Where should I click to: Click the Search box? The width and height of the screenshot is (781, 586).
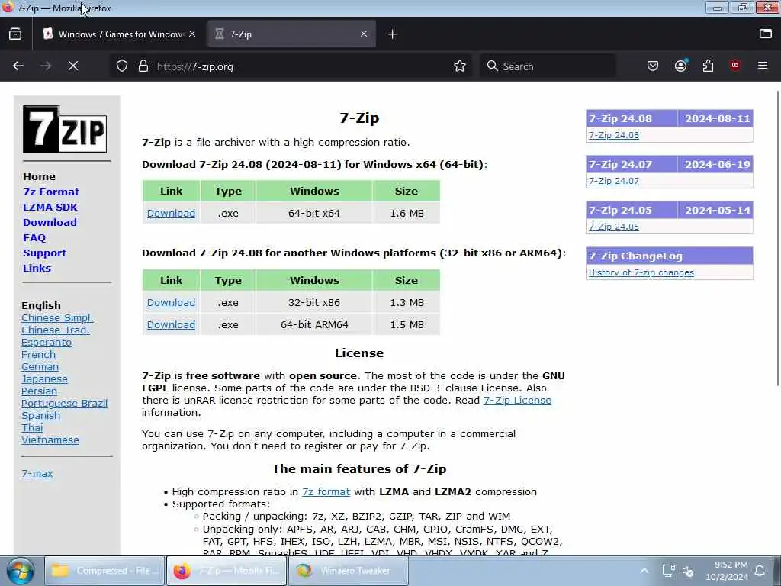[548, 66]
